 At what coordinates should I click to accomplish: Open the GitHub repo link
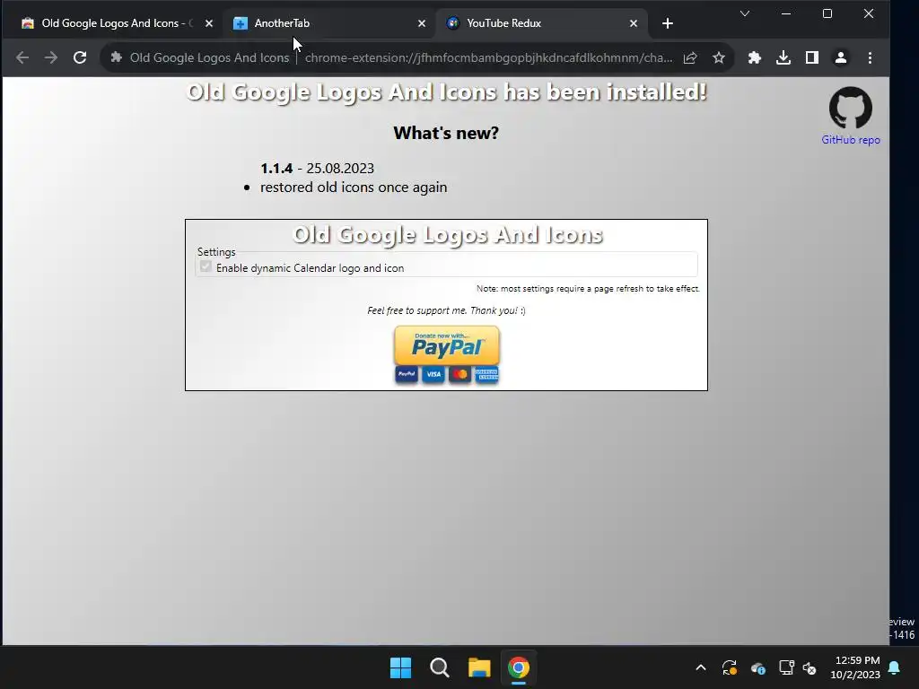click(851, 140)
